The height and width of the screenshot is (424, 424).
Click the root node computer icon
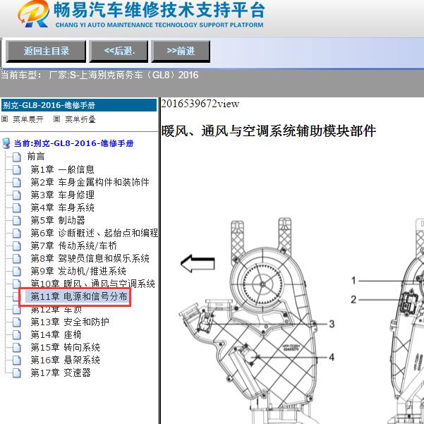click(6, 144)
